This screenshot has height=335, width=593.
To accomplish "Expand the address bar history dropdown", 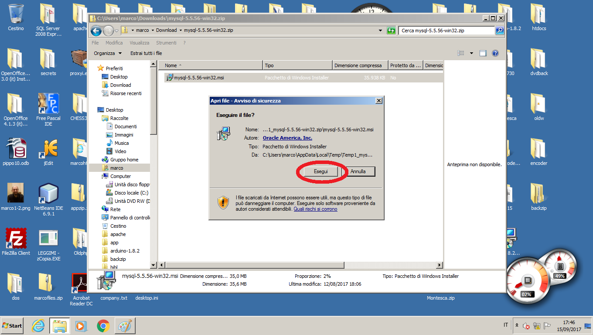I will [381, 31].
